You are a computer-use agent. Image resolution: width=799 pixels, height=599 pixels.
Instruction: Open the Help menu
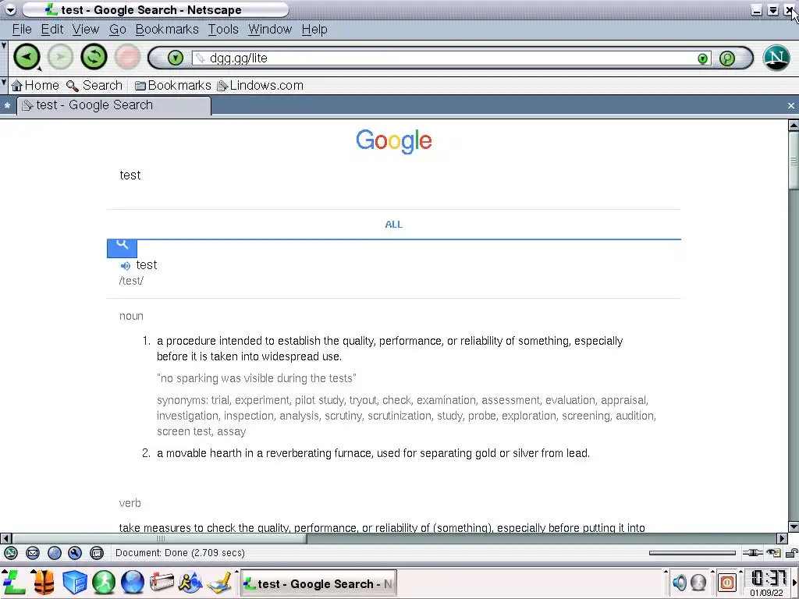pos(314,30)
